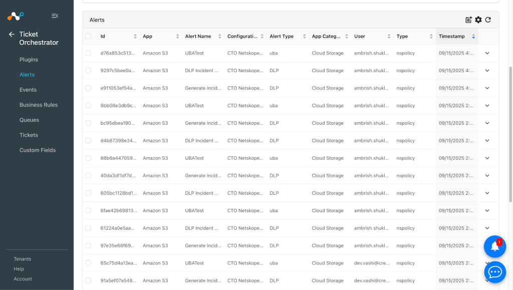Toggle Timestamp sort direction arrow
Image resolution: width=513 pixels, height=290 pixels.
coord(473,36)
